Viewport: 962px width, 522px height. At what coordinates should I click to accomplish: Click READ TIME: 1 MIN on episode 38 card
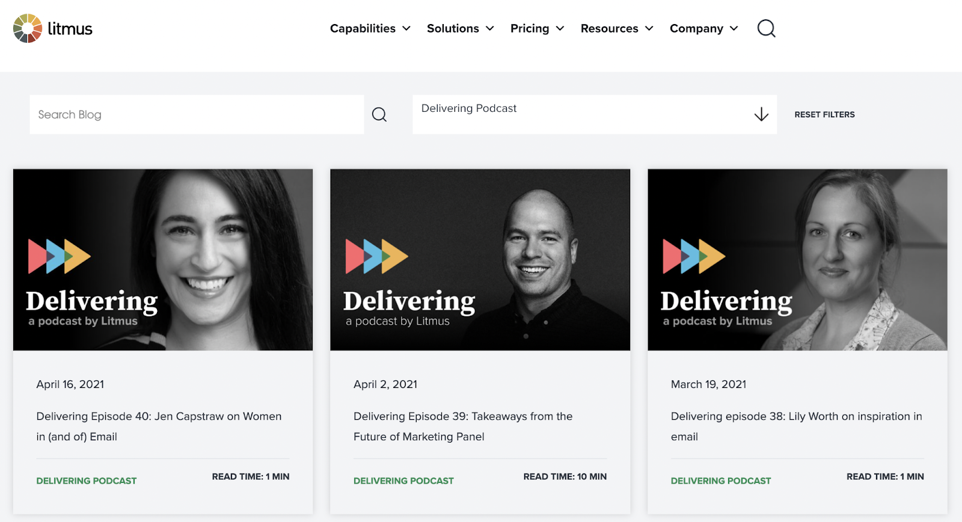(886, 476)
